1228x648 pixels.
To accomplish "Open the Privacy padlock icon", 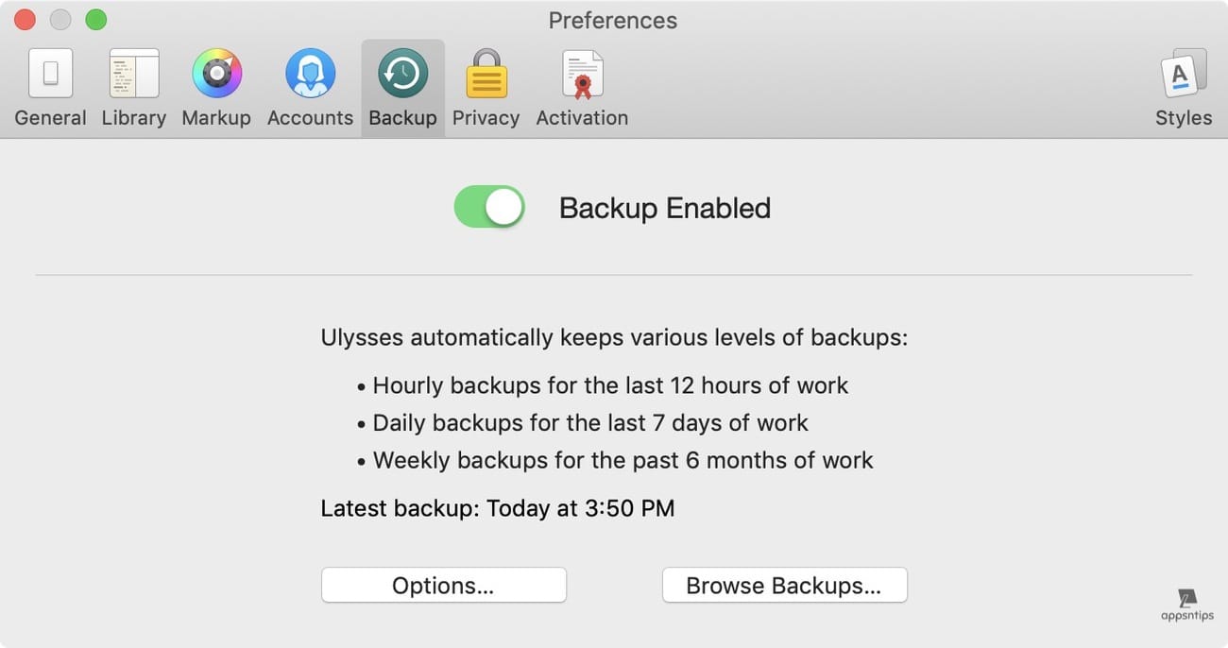I will pyautogui.click(x=486, y=72).
